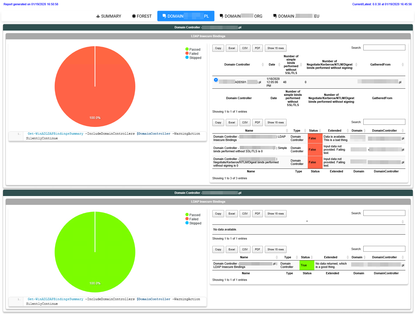
Task: Click the domain icon on the active PL tab
Action: (x=165, y=16)
